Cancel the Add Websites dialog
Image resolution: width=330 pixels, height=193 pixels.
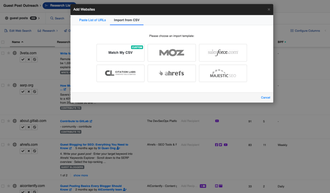pyautogui.click(x=265, y=97)
